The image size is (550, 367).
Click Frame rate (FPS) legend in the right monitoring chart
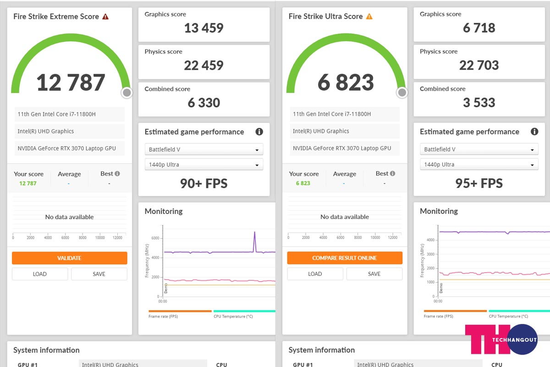(x=455, y=314)
